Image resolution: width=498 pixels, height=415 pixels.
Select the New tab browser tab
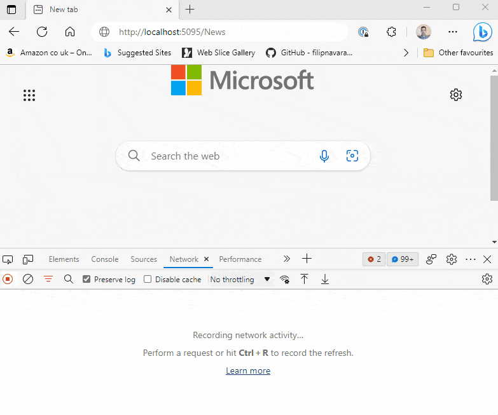point(102,10)
